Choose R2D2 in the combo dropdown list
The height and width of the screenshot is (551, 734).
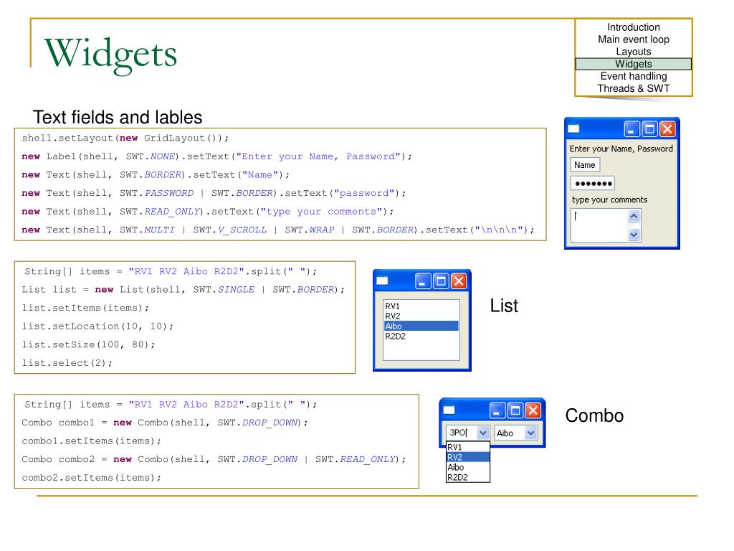468,477
